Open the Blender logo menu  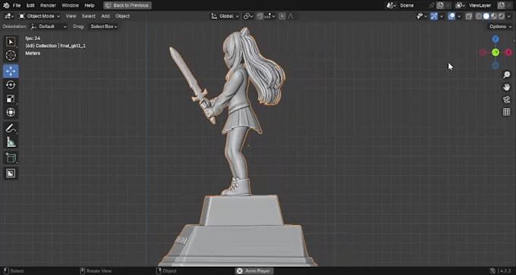coord(6,5)
